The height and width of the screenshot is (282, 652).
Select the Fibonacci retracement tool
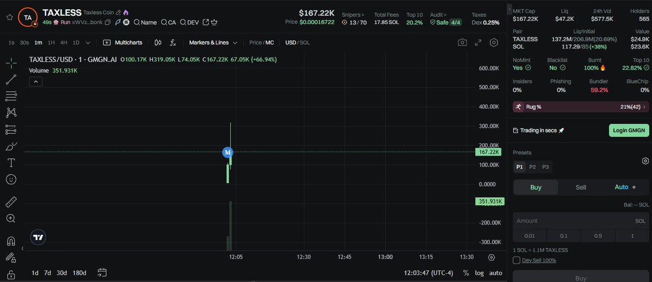[11, 96]
